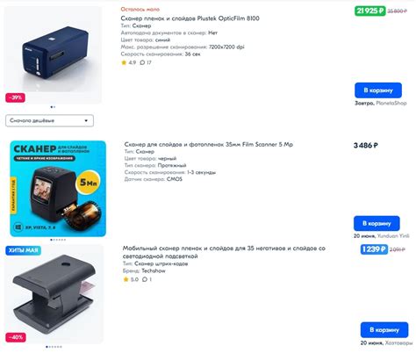The height and width of the screenshot is (353, 416).
Task: Click the blue Plustek scanner product image
Action: click(x=53, y=54)
